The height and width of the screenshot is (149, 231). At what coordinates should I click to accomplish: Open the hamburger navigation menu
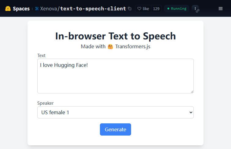click(221, 9)
